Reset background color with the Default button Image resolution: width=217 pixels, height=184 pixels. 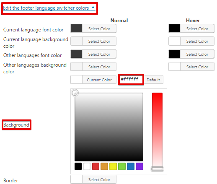(x=153, y=80)
